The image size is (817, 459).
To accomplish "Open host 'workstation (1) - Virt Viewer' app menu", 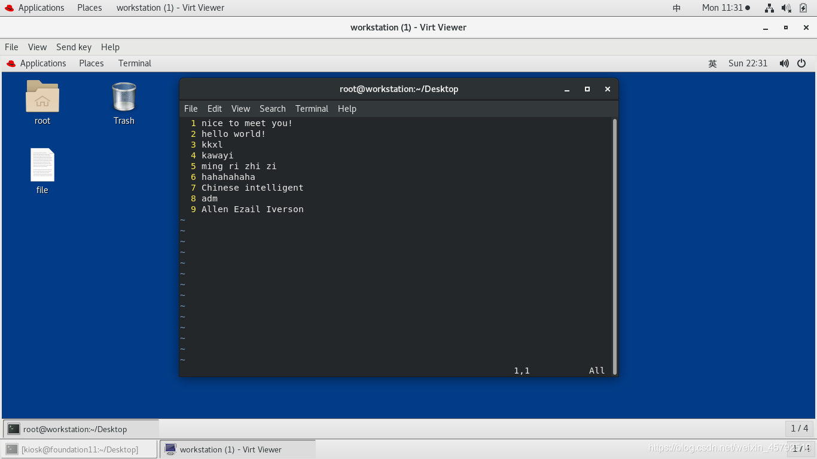I will [x=170, y=8].
